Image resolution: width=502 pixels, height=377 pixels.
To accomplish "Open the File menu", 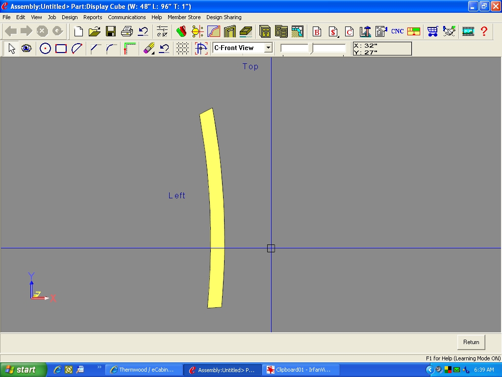I will (6, 17).
